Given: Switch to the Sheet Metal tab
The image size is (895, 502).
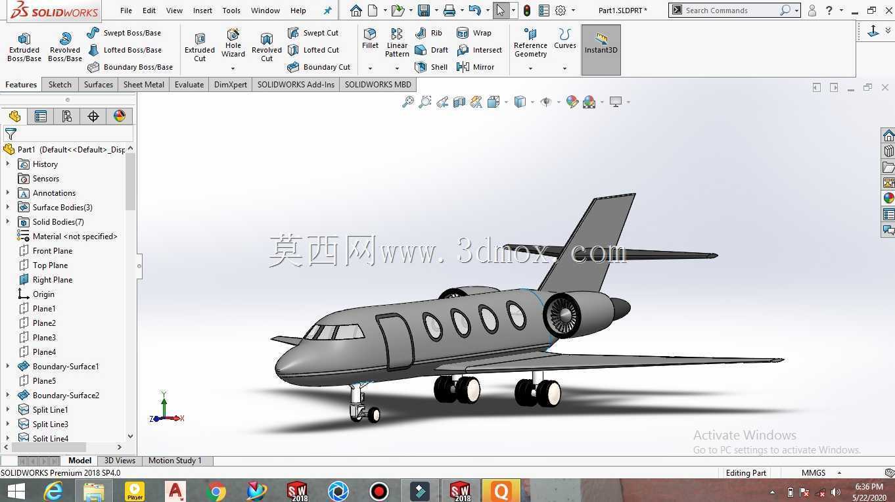Looking at the screenshot, I should pyautogui.click(x=144, y=84).
